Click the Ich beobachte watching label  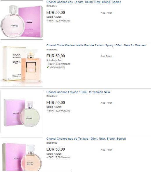pyautogui.click(x=57, y=67)
